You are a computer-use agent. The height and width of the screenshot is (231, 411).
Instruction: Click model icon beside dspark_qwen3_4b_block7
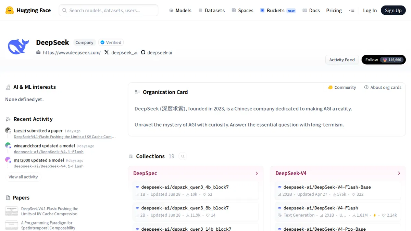[137, 187]
